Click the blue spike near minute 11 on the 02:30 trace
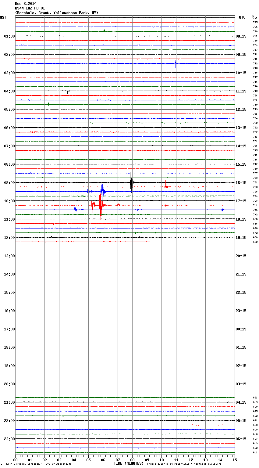The height and width of the screenshot is (468, 259). tap(176, 64)
